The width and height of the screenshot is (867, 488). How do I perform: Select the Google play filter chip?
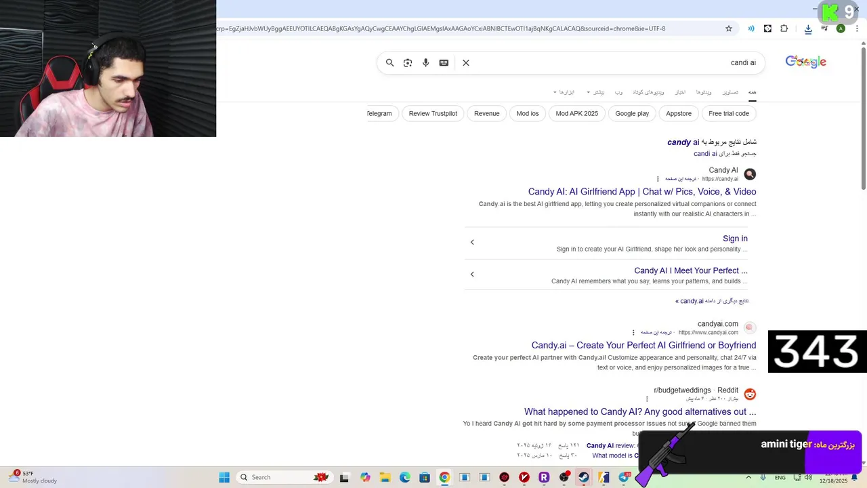(632, 113)
